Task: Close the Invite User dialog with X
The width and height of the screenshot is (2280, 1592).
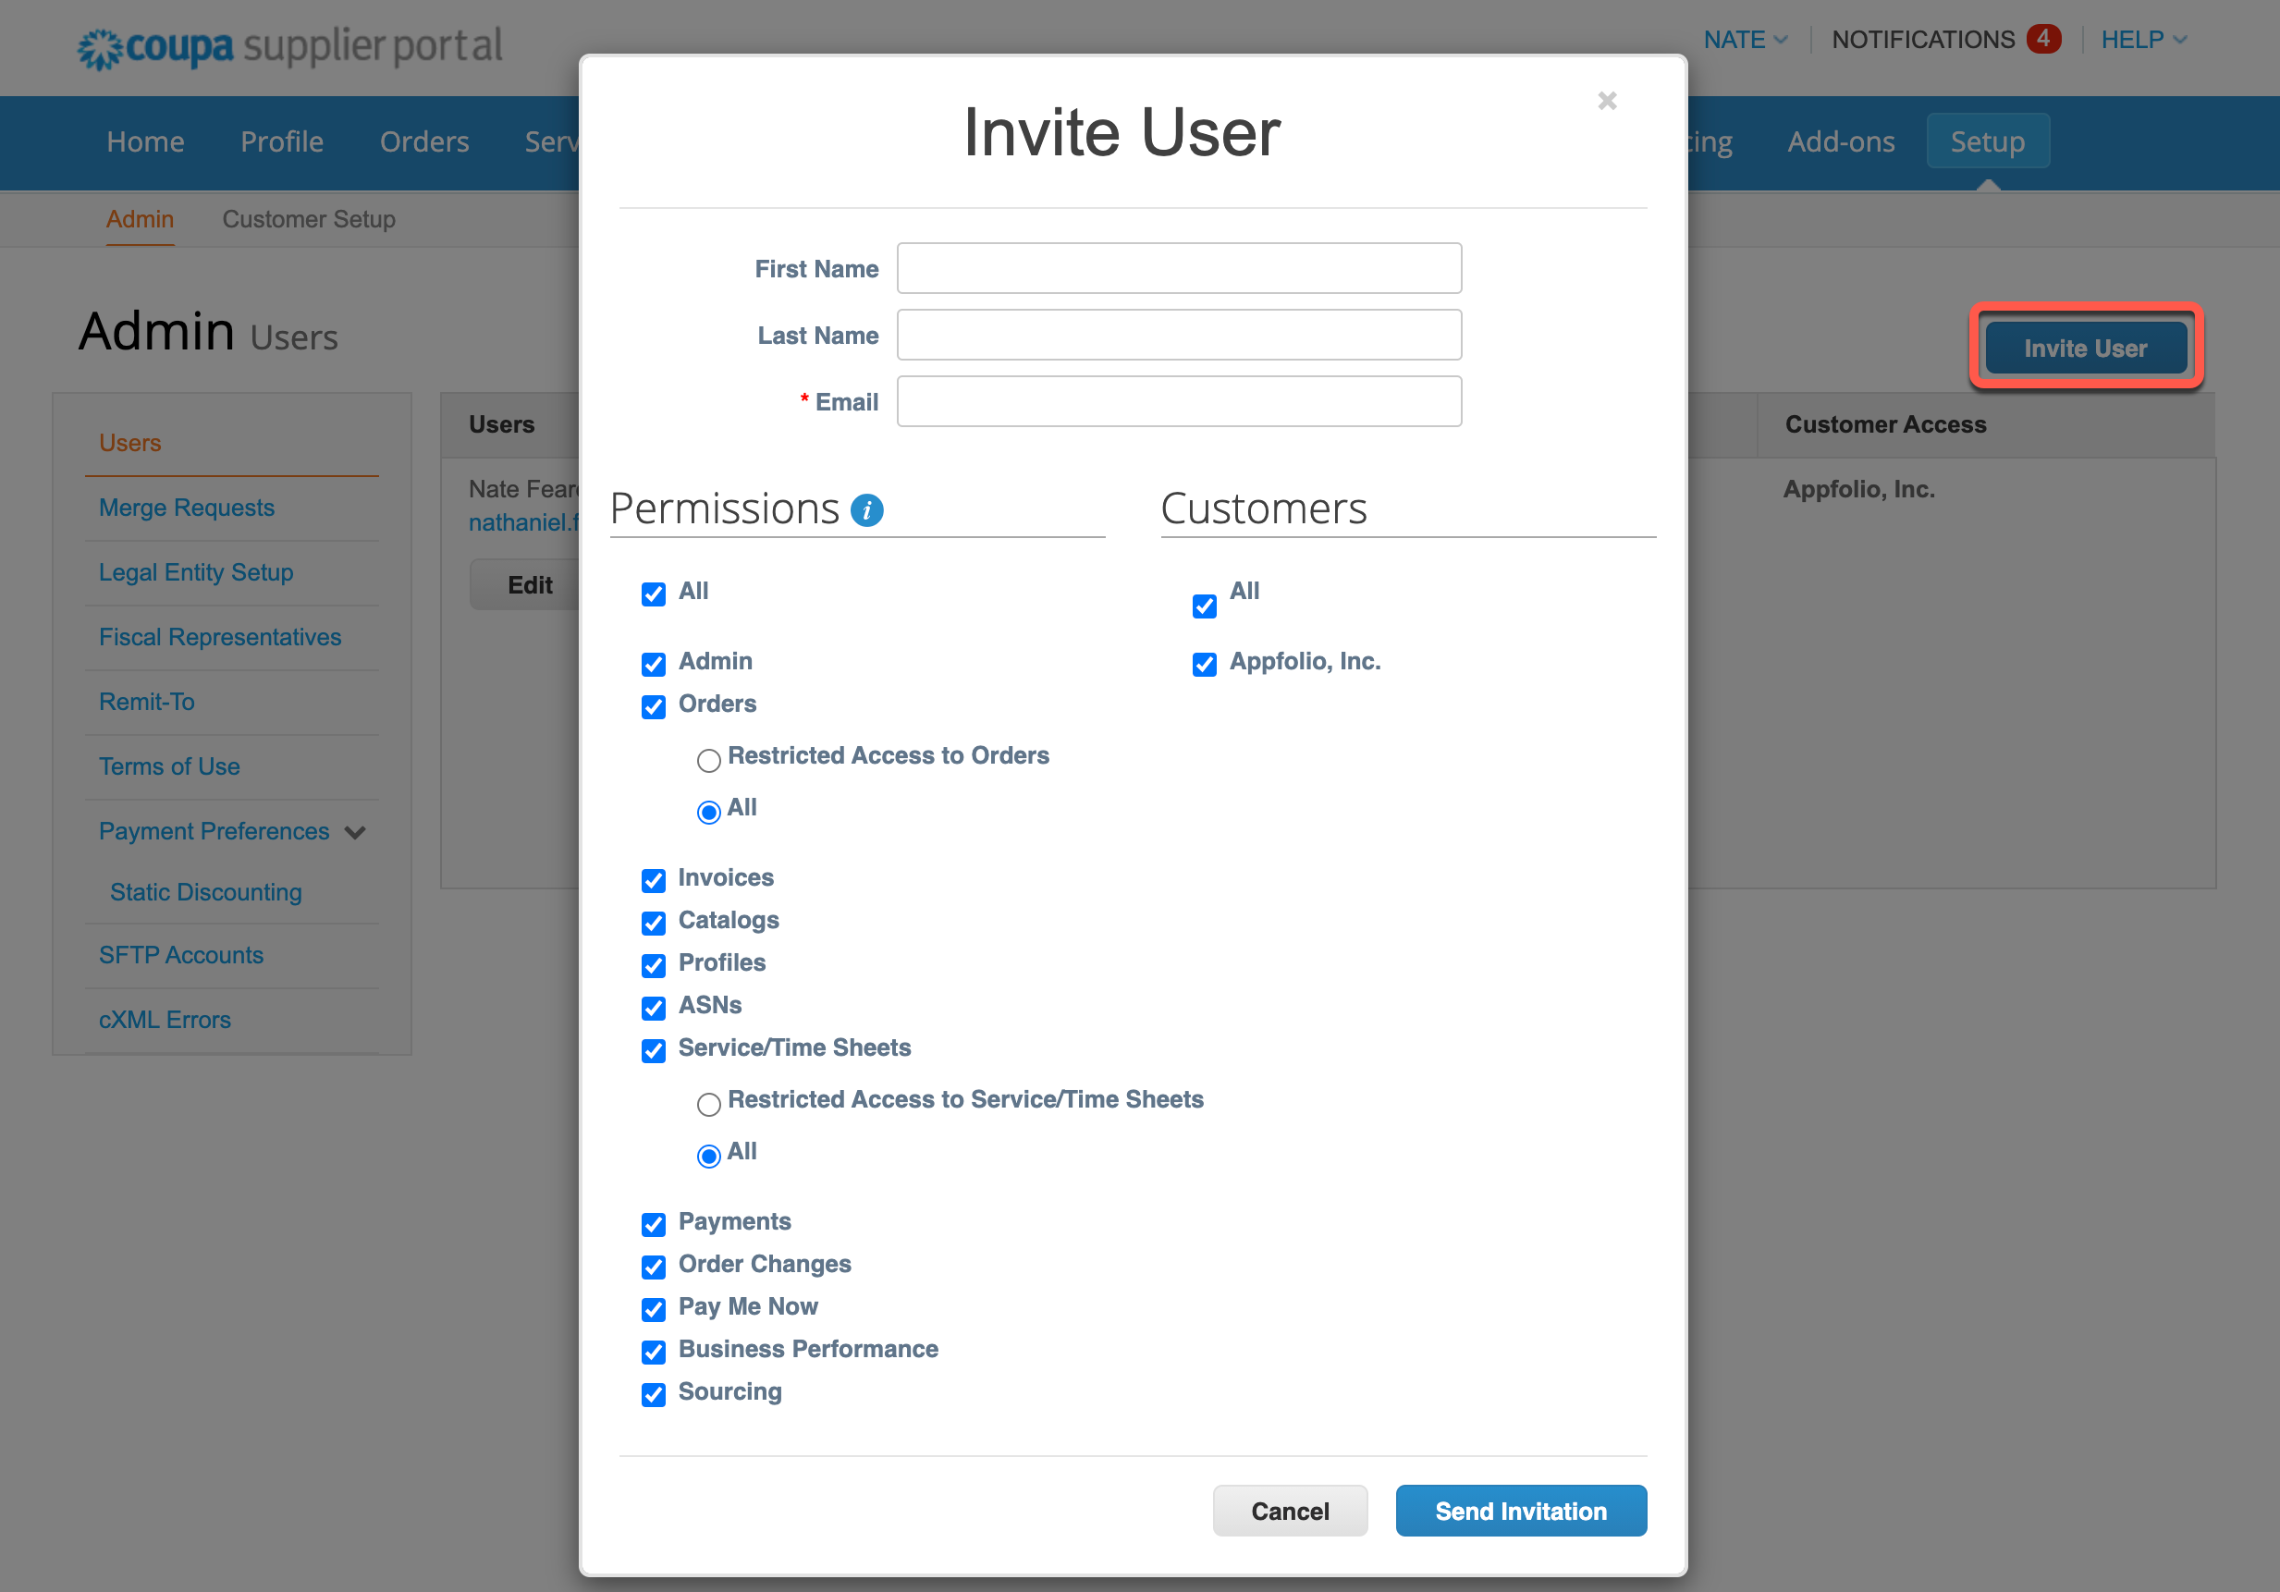Action: tap(1607, 100)
